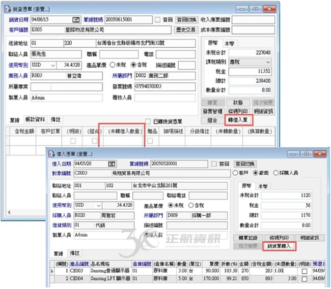
Task: Open calendar picker beside 銷貨日期 field
Action: (x=76, y=19)
